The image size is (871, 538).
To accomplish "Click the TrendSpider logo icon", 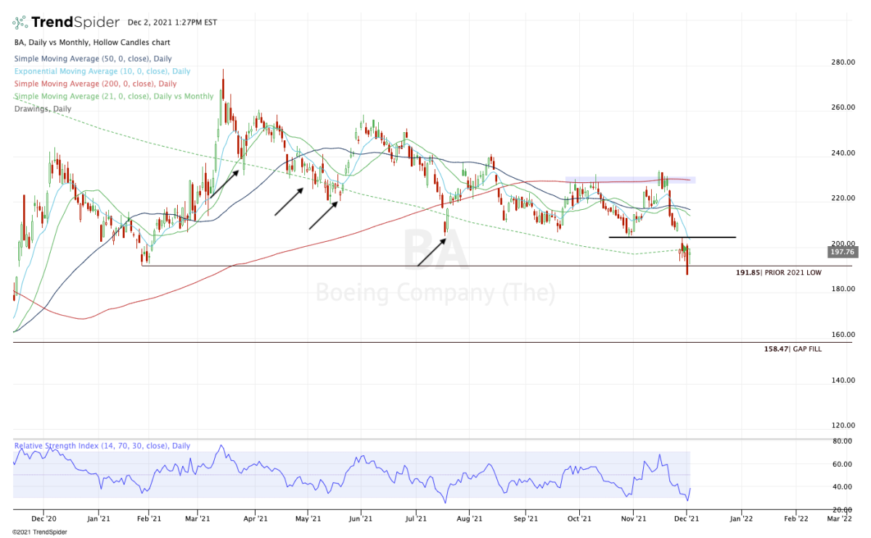I will pyautogui.click(x=21, y=22).
